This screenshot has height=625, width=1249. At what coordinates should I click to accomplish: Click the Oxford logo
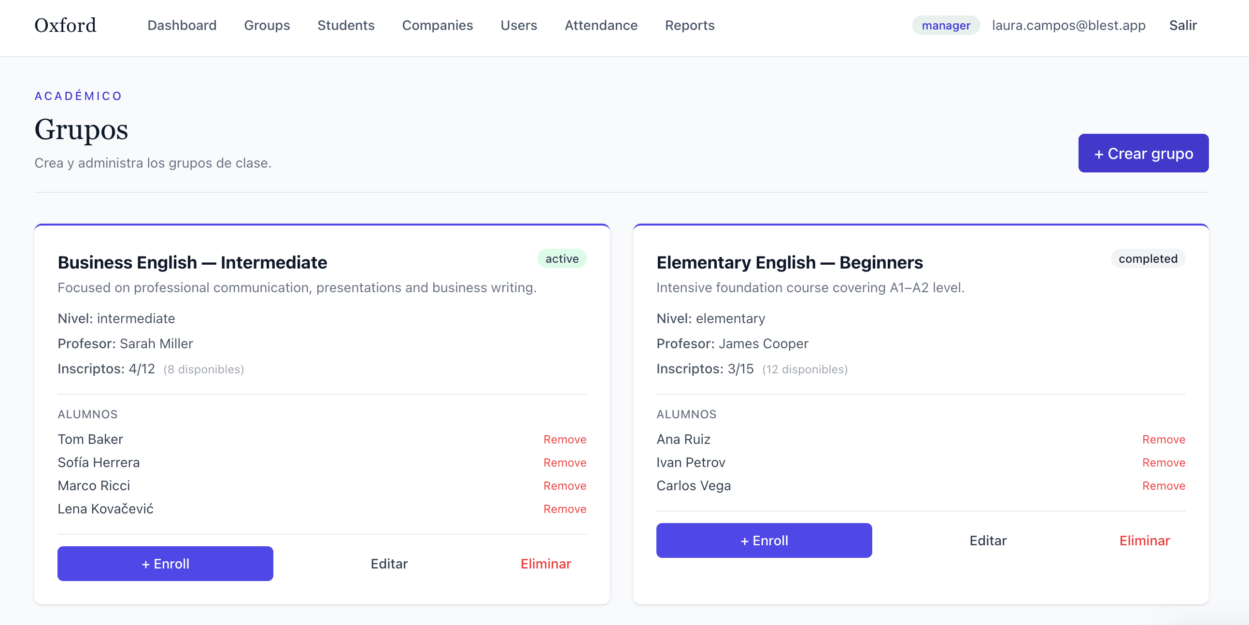pyautogui.click(x=66, y=25)
